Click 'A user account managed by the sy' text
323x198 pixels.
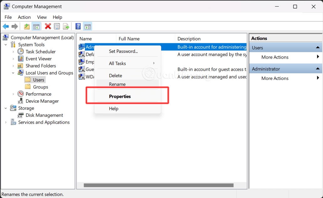tap(212, 55)
